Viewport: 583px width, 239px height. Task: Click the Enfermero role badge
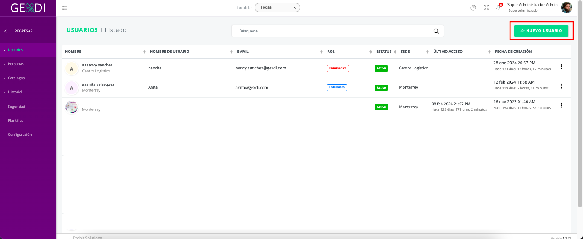coord(337,87)
